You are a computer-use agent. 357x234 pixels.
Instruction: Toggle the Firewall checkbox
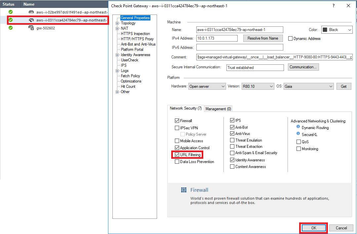click(x=177, y=121)
